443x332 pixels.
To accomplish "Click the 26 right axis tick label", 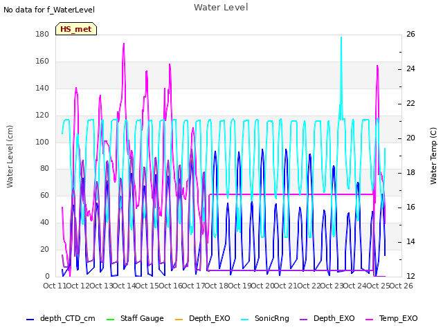I will [410, 34].
